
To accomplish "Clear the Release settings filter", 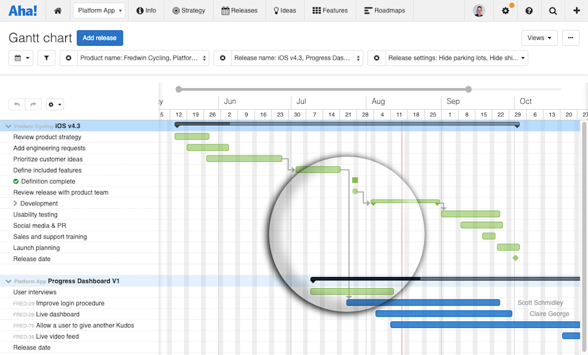I will pos(377,58).
